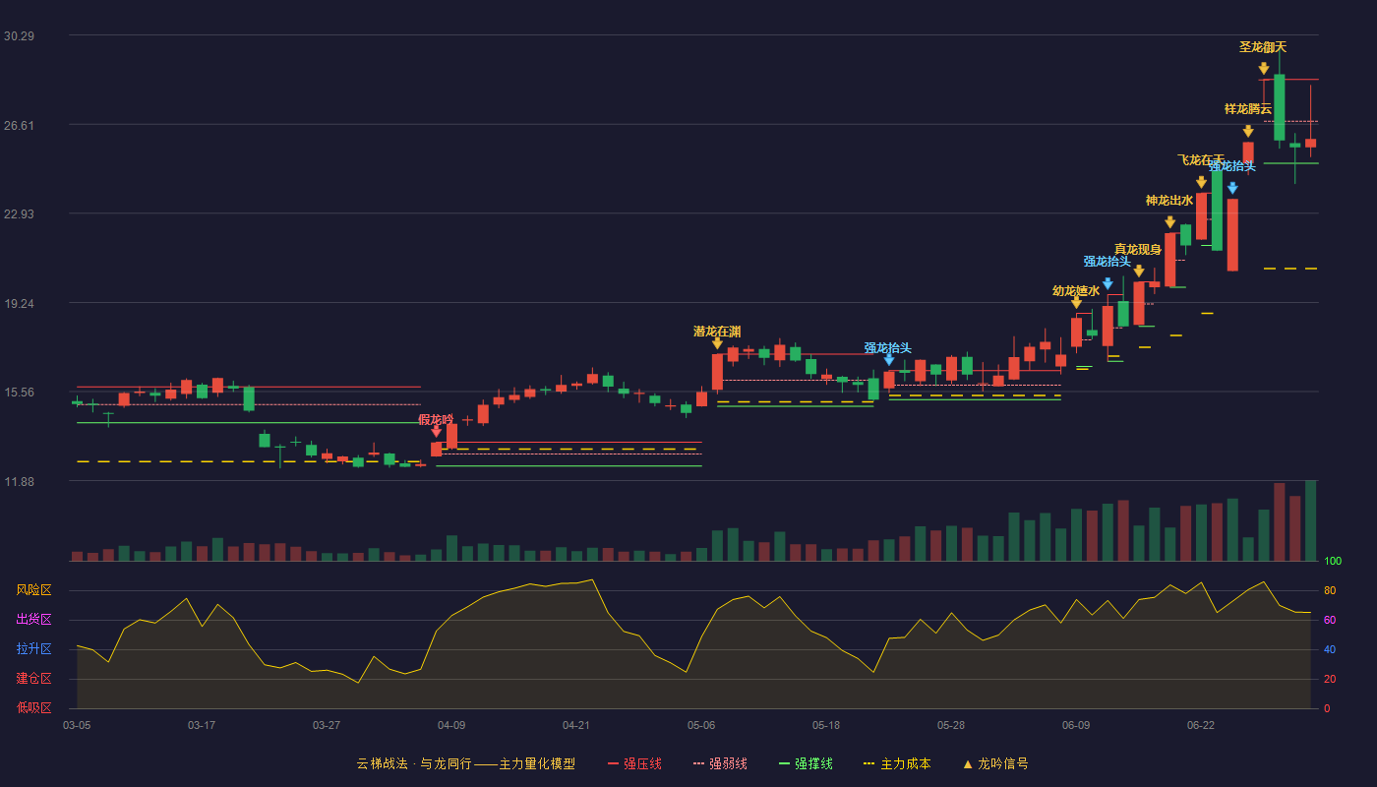The height and width of the screenshot is (787, 1377).
Task: Click the 04-21 date label
Action: (576, 725)
